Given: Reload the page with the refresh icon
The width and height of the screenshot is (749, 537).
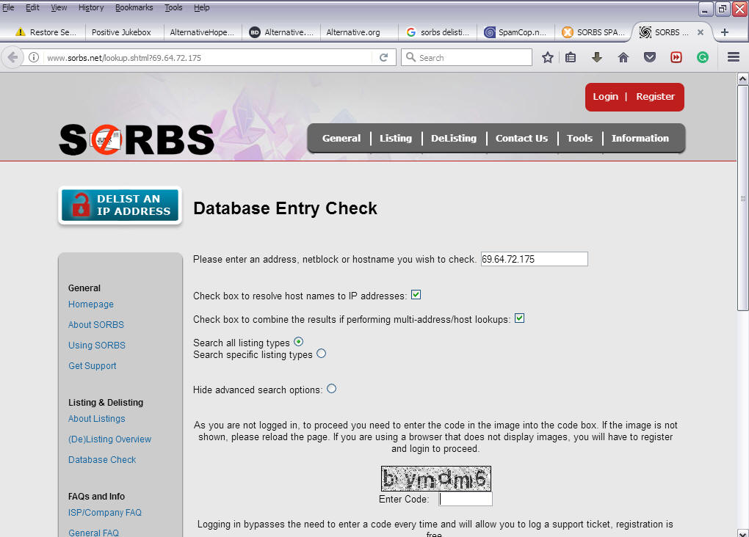Looking at the screenshot, I should 383,58.
